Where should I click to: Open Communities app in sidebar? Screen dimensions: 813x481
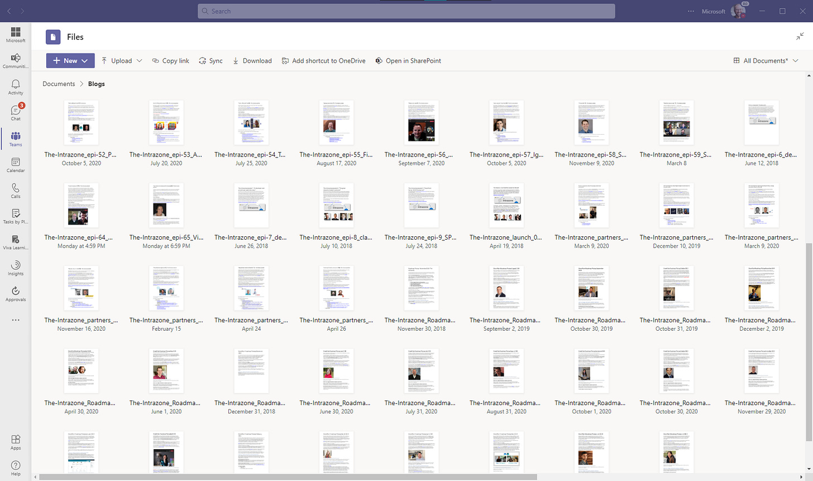[x=16, y=61]
